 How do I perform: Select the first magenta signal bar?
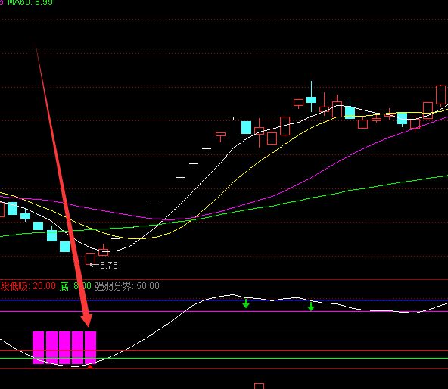click(x=39, y=347)
